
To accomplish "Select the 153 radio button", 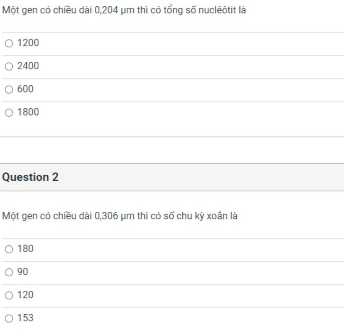I will click(9, 319).
